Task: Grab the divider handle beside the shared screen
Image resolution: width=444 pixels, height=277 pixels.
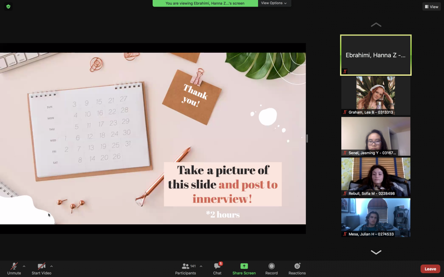Action: pyautogui.click(x=307, y=138)
